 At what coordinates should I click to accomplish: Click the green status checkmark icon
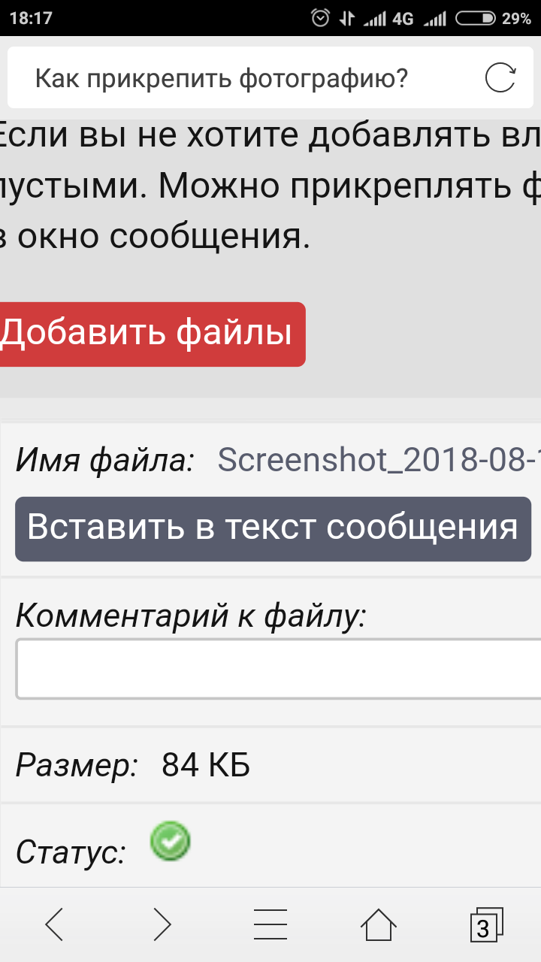(x=171, y=840)
